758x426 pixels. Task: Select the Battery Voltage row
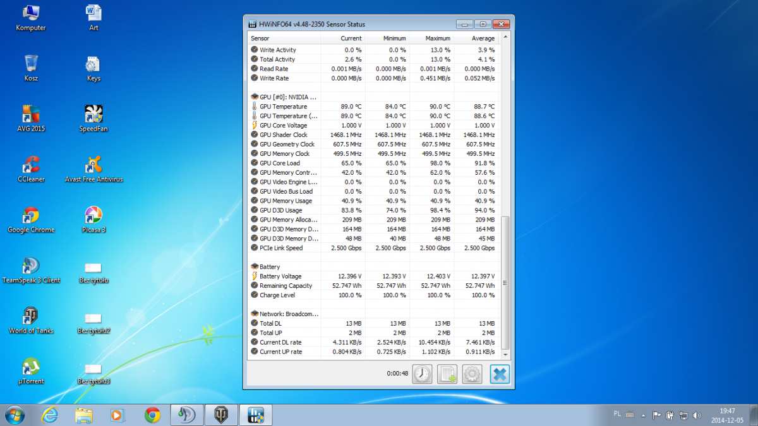[373, 276]
